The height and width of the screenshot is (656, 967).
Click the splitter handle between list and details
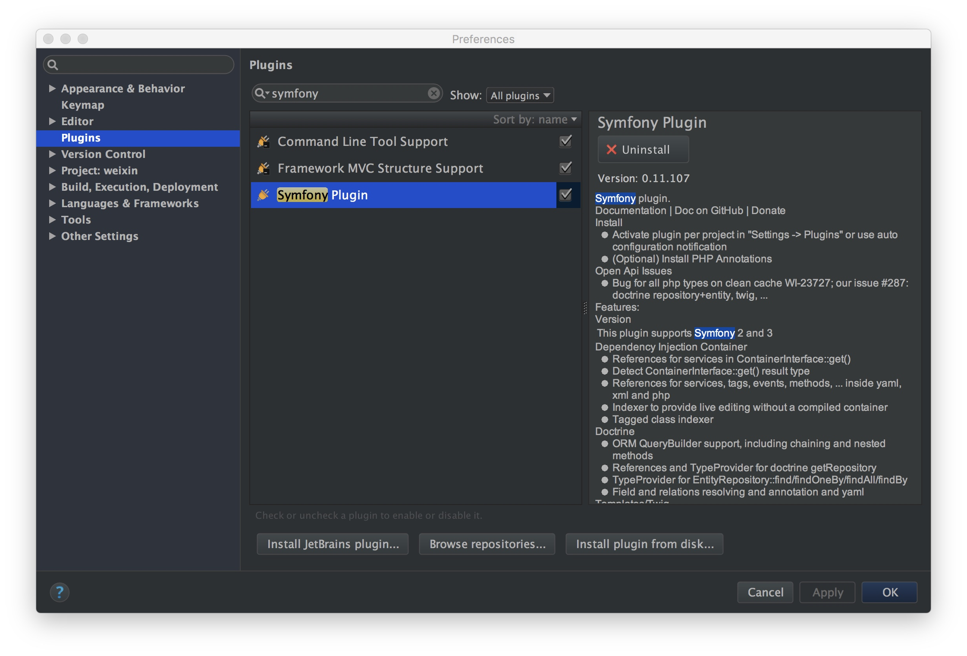pyautogui.click(x=585, y=308)
